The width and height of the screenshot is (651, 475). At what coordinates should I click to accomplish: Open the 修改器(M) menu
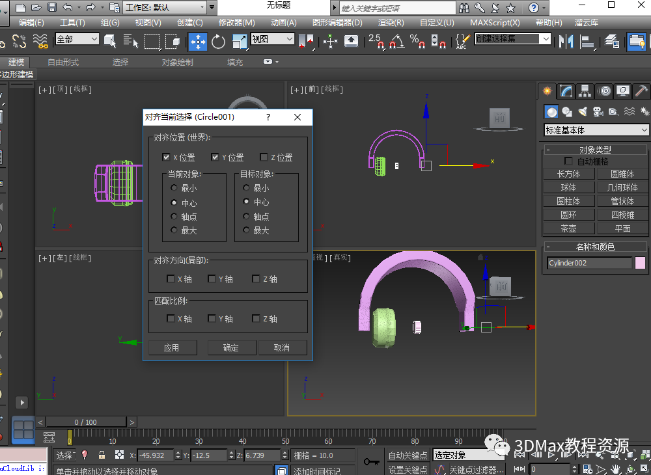236,22
